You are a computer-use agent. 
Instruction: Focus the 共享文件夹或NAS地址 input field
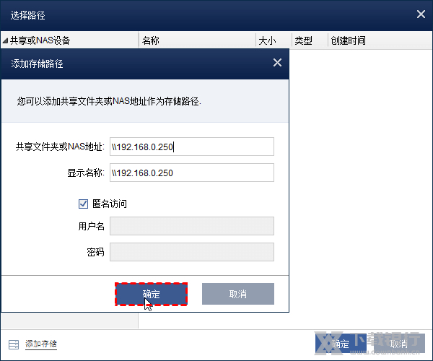coord(191,147)
